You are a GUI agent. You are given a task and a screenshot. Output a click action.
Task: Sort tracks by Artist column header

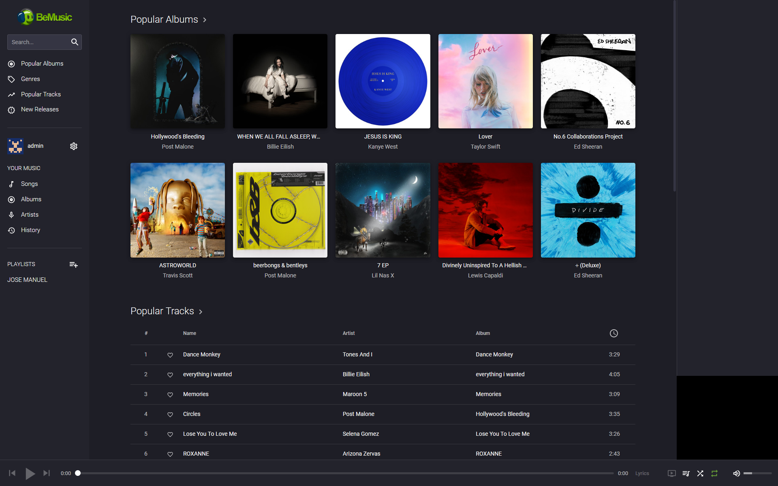(348, 333)
